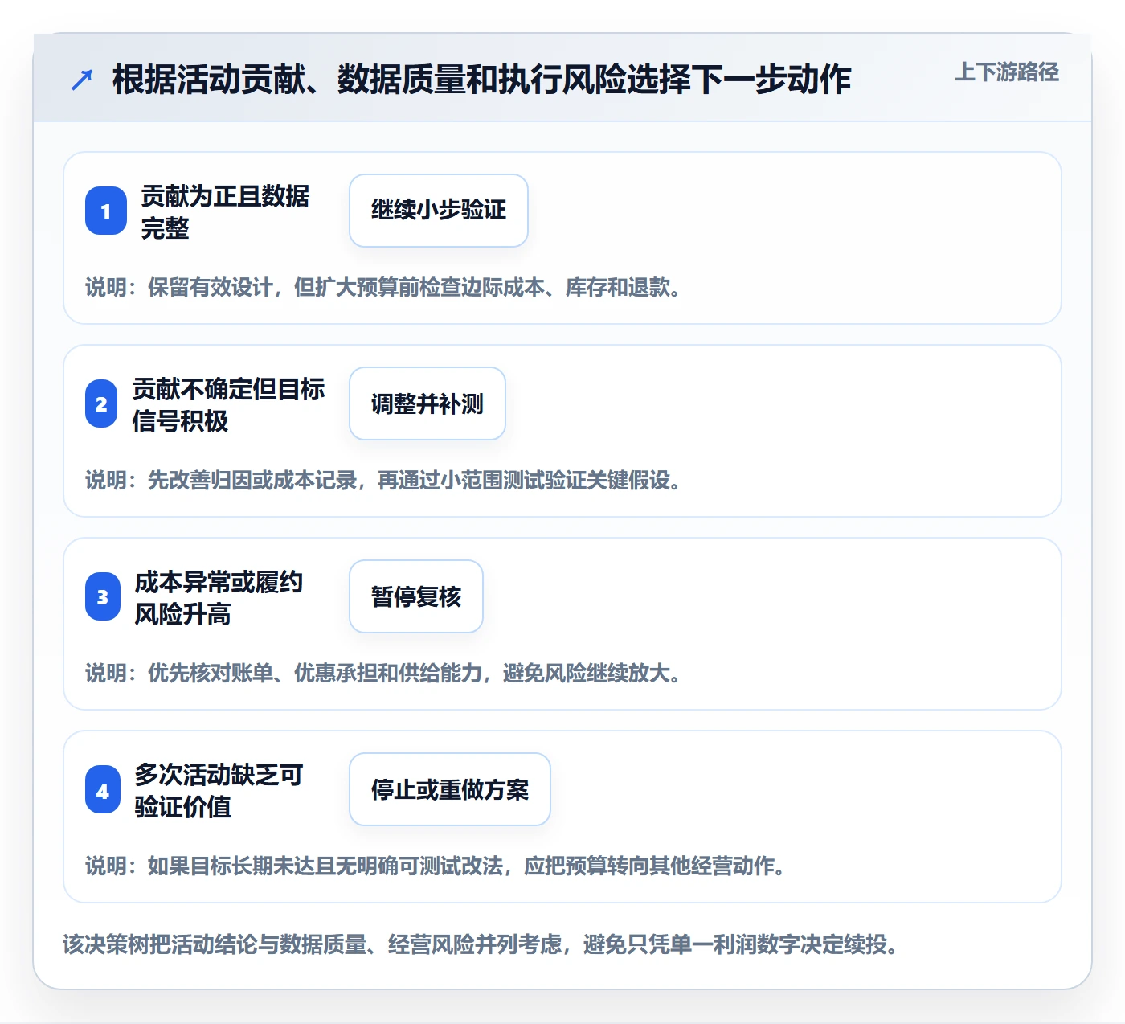Click the blue arrow icon beside the title
Viewport: 1125px width, 1024px height.
pos(82,80)
